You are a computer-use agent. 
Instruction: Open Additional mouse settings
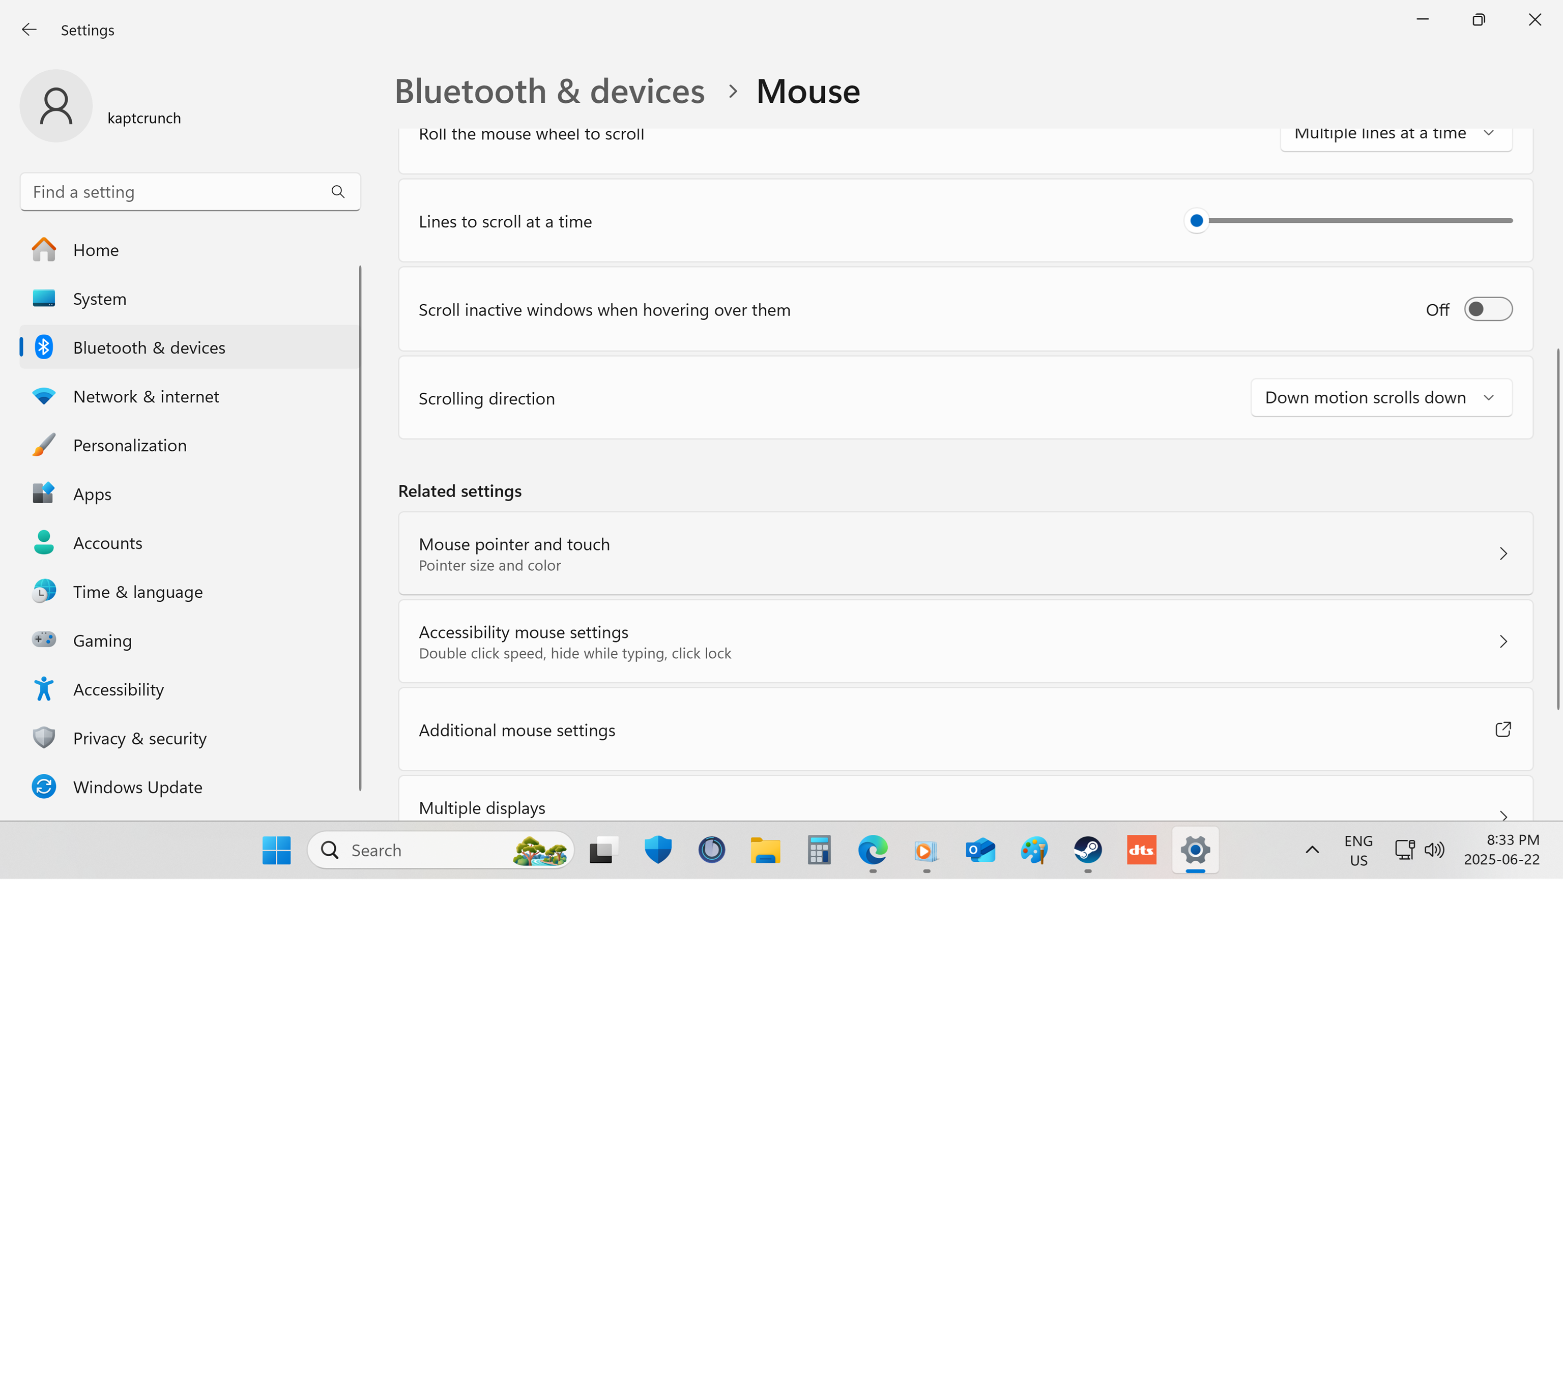[966, 730]
